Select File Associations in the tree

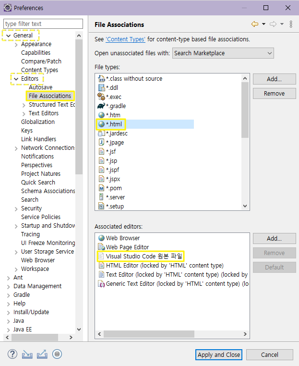[x=50, y=96]
